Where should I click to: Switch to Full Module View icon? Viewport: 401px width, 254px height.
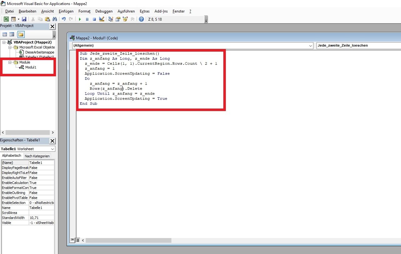(x=77, y=240)
